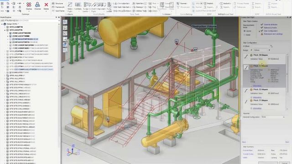Click the Back navigation link

tap(244, 142)
